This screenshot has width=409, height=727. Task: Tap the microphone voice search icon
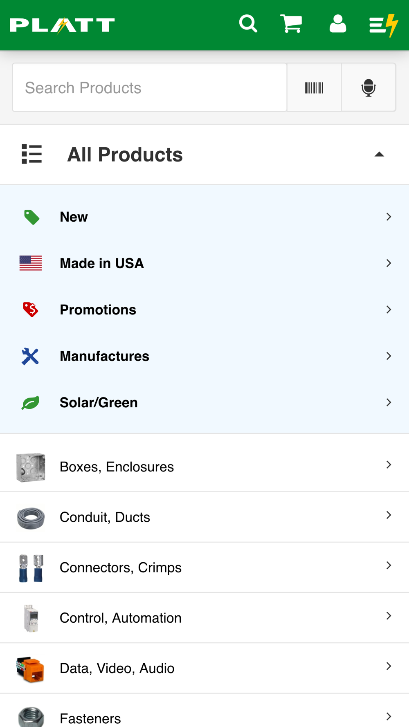click(369, 88)
